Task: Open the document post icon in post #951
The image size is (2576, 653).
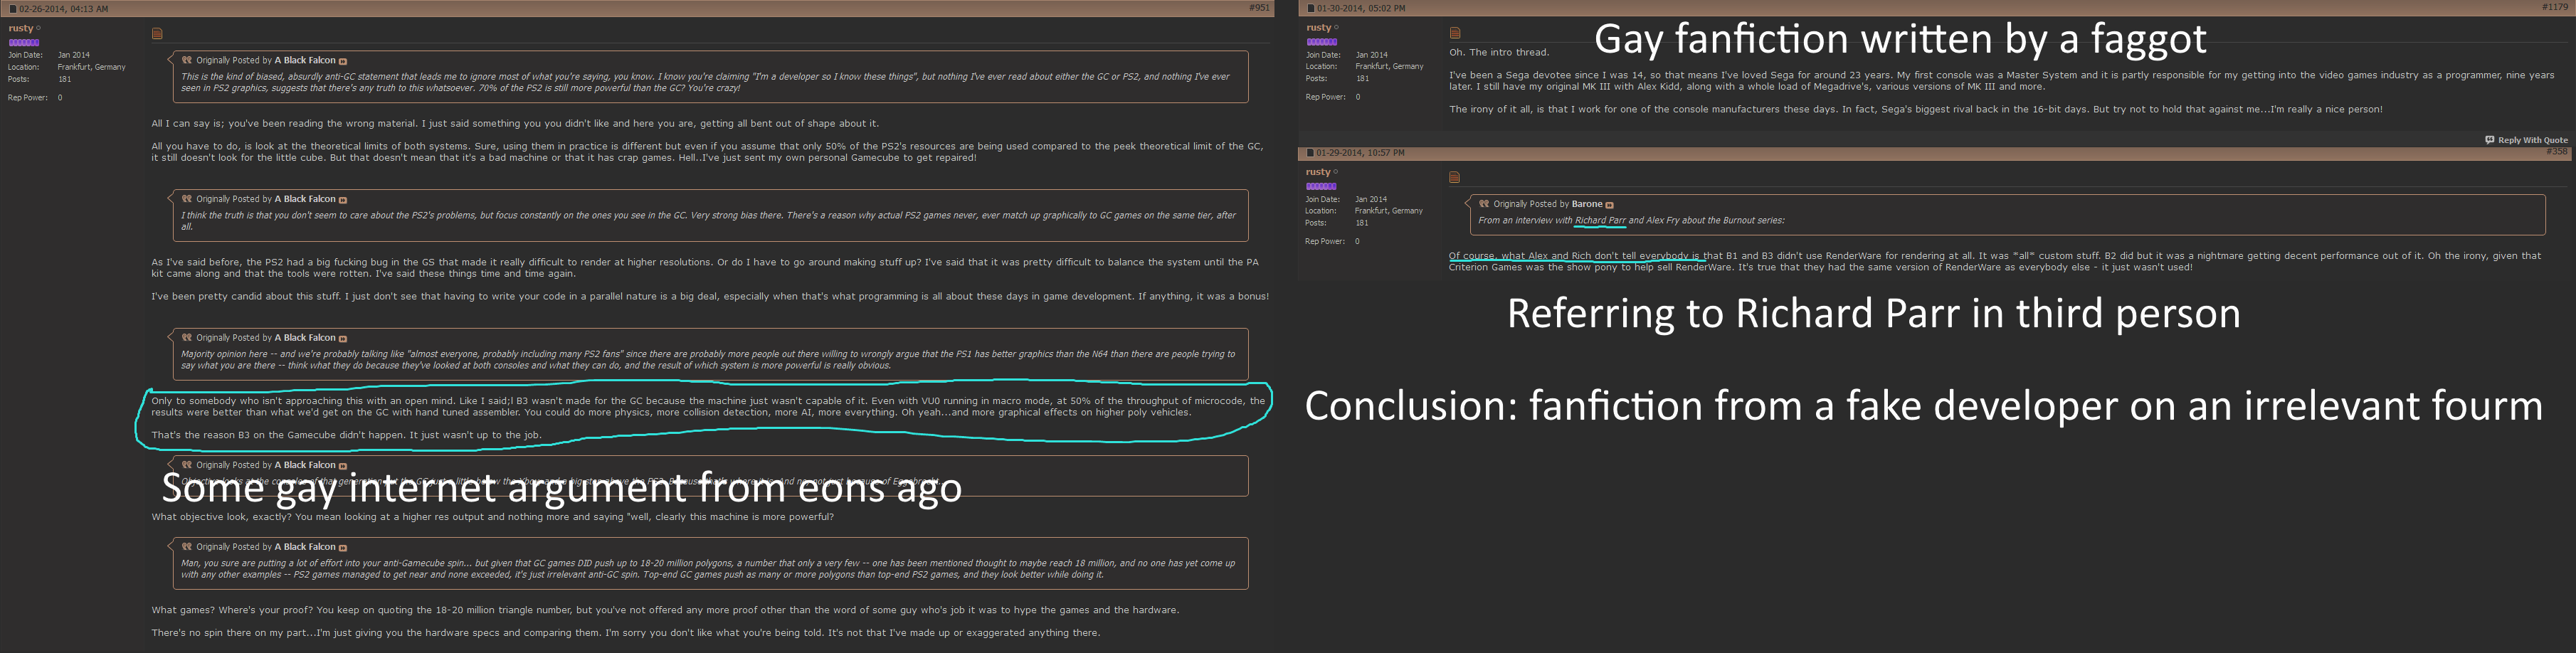Action: [x=157, y=34]
